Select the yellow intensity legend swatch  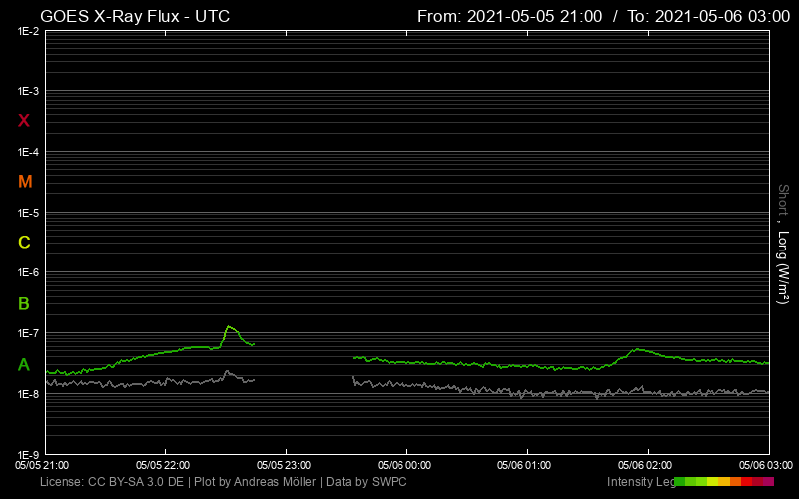pos(712,481)
